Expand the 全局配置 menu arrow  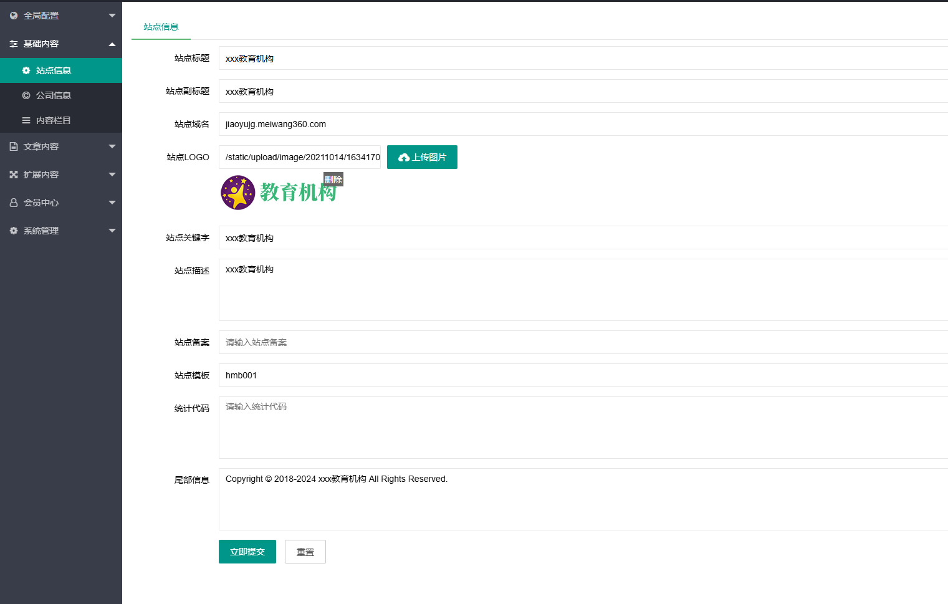[x=112, y=16]
